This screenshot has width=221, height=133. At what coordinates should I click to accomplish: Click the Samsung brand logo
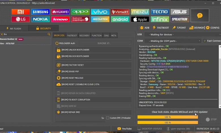(x=40, y=12)
